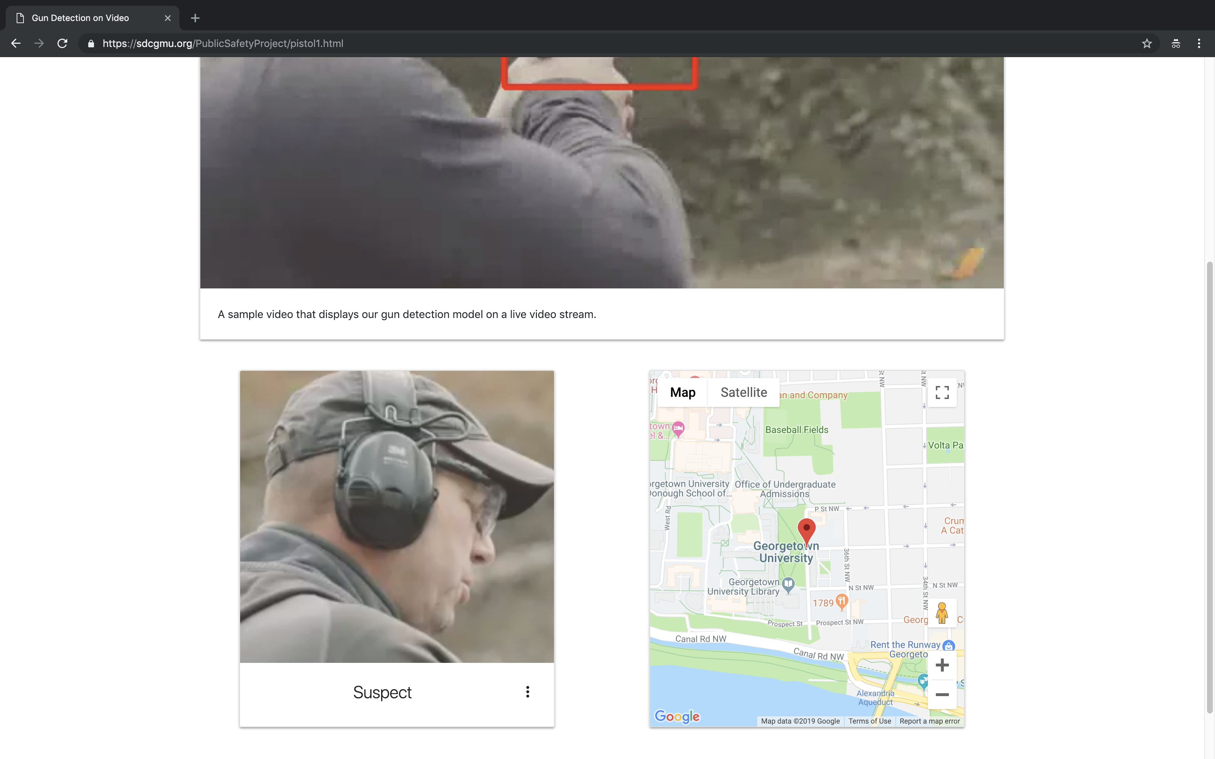1215x759 pixels.
Task: Switch map to Satellite view
Action: click(x=743, y=393)
